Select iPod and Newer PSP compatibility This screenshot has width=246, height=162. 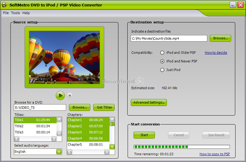point(162,61)
